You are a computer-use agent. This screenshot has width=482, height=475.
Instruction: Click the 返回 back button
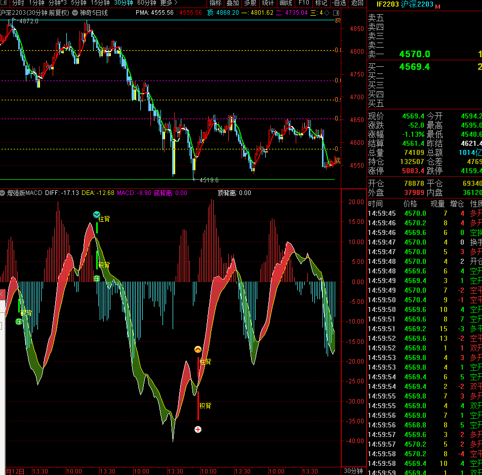357,3
